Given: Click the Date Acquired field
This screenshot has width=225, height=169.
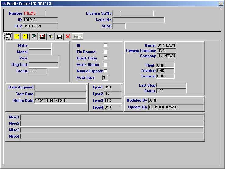Looking at the screenshot, I should click(x=61, y=87).
